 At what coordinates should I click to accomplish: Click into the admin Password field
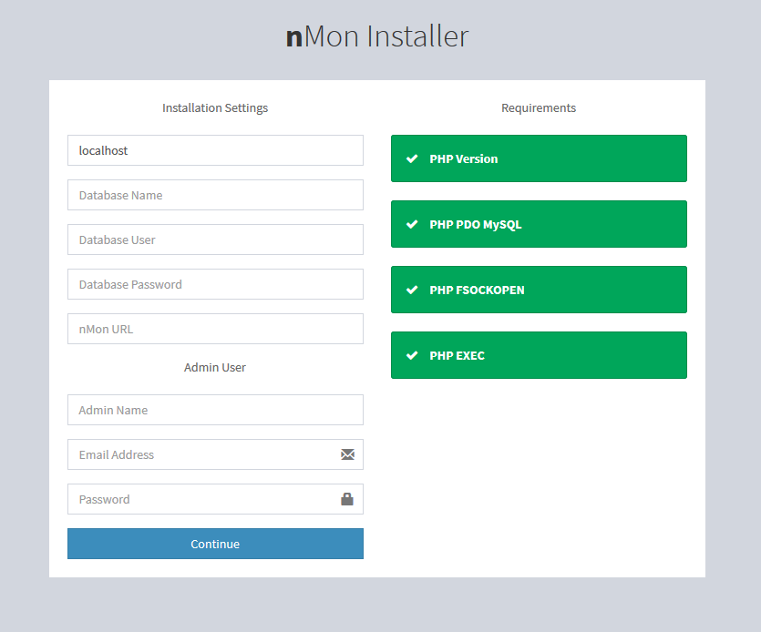[201, 499]
